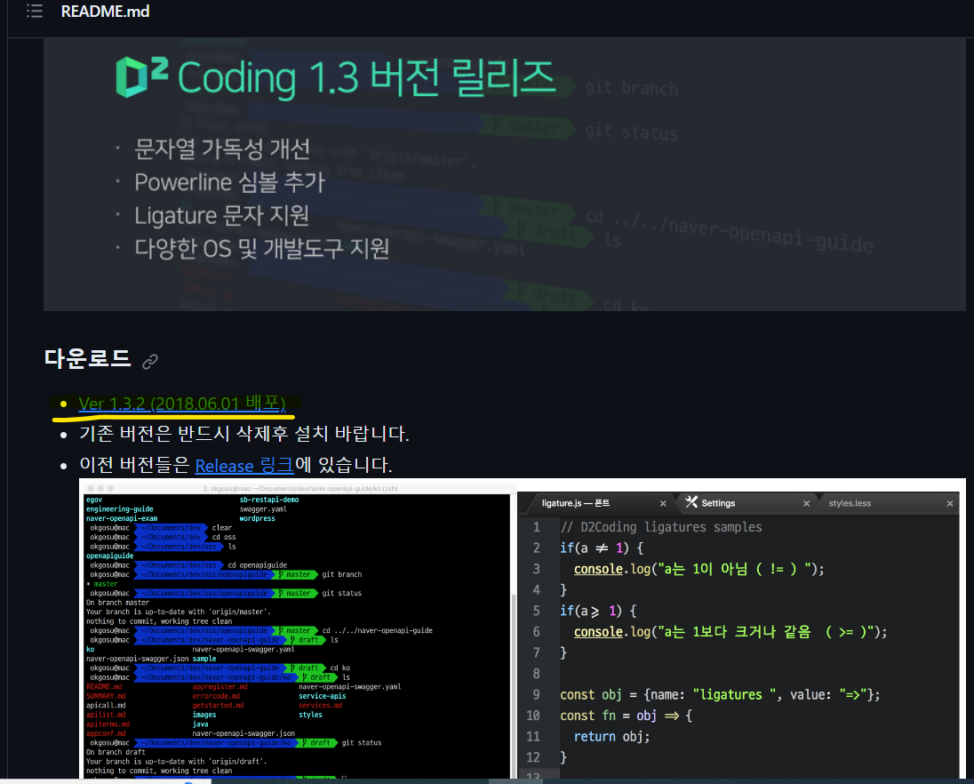
Task: Open the README.md file title
Action: click(x=105, y=12)
